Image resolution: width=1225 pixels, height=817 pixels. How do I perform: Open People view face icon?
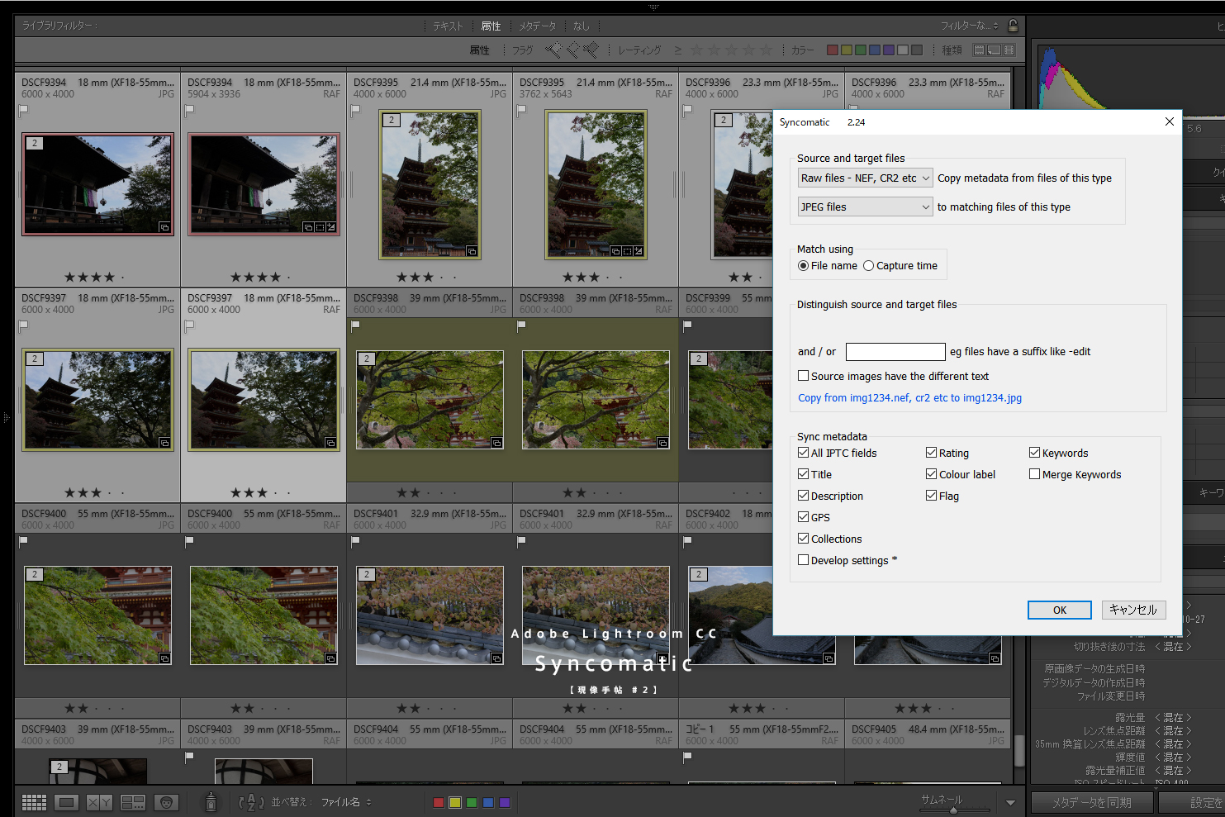[x=166, y=802]
